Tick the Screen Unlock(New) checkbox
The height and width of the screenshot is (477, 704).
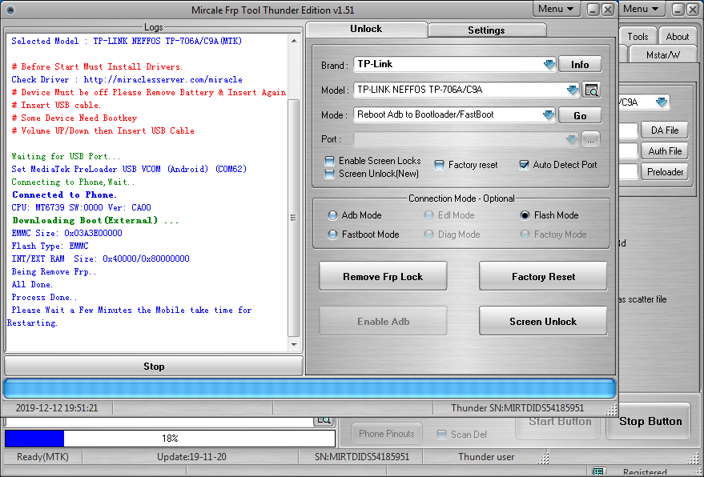coord(329,174)
